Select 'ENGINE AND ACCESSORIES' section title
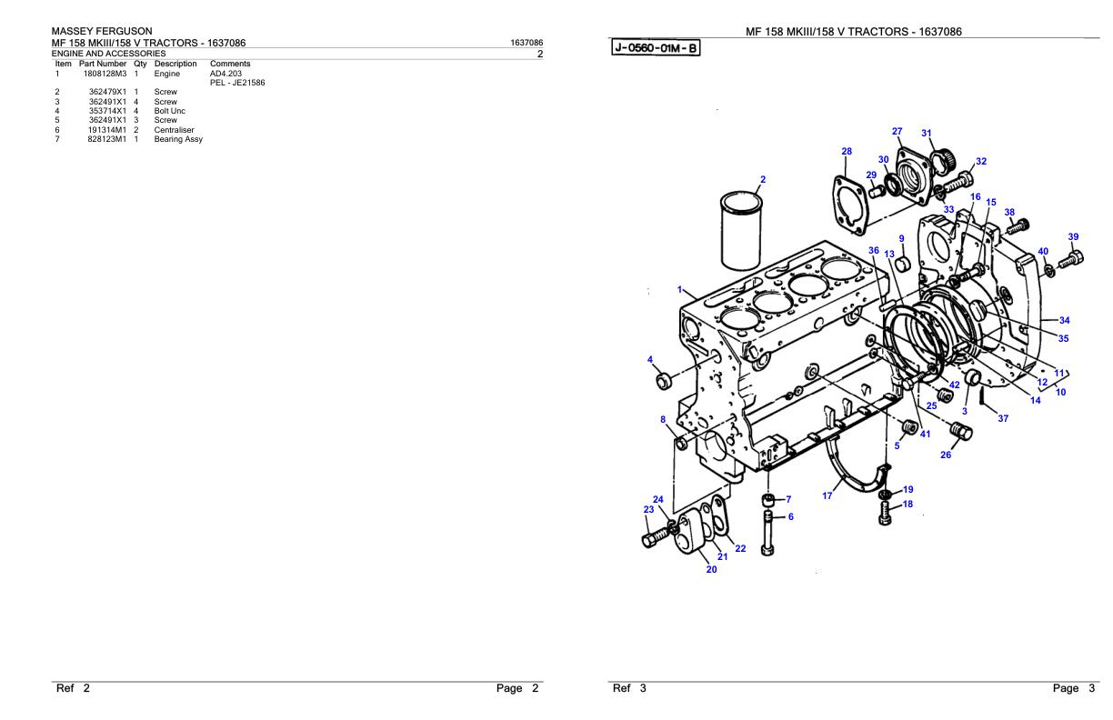The width and height of the screenshot is (1113, 720). 108,55
